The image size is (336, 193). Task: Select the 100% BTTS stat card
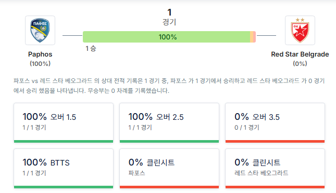[x=64, y=169]
